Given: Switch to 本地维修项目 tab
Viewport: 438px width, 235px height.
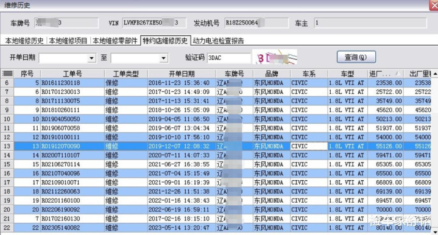Looking at the screenshot, I should click(x=68, y=41).
